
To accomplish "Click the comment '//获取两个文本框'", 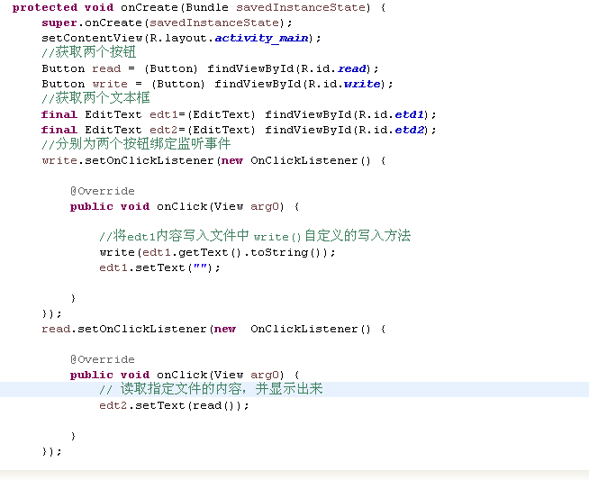I will [95, 98].
